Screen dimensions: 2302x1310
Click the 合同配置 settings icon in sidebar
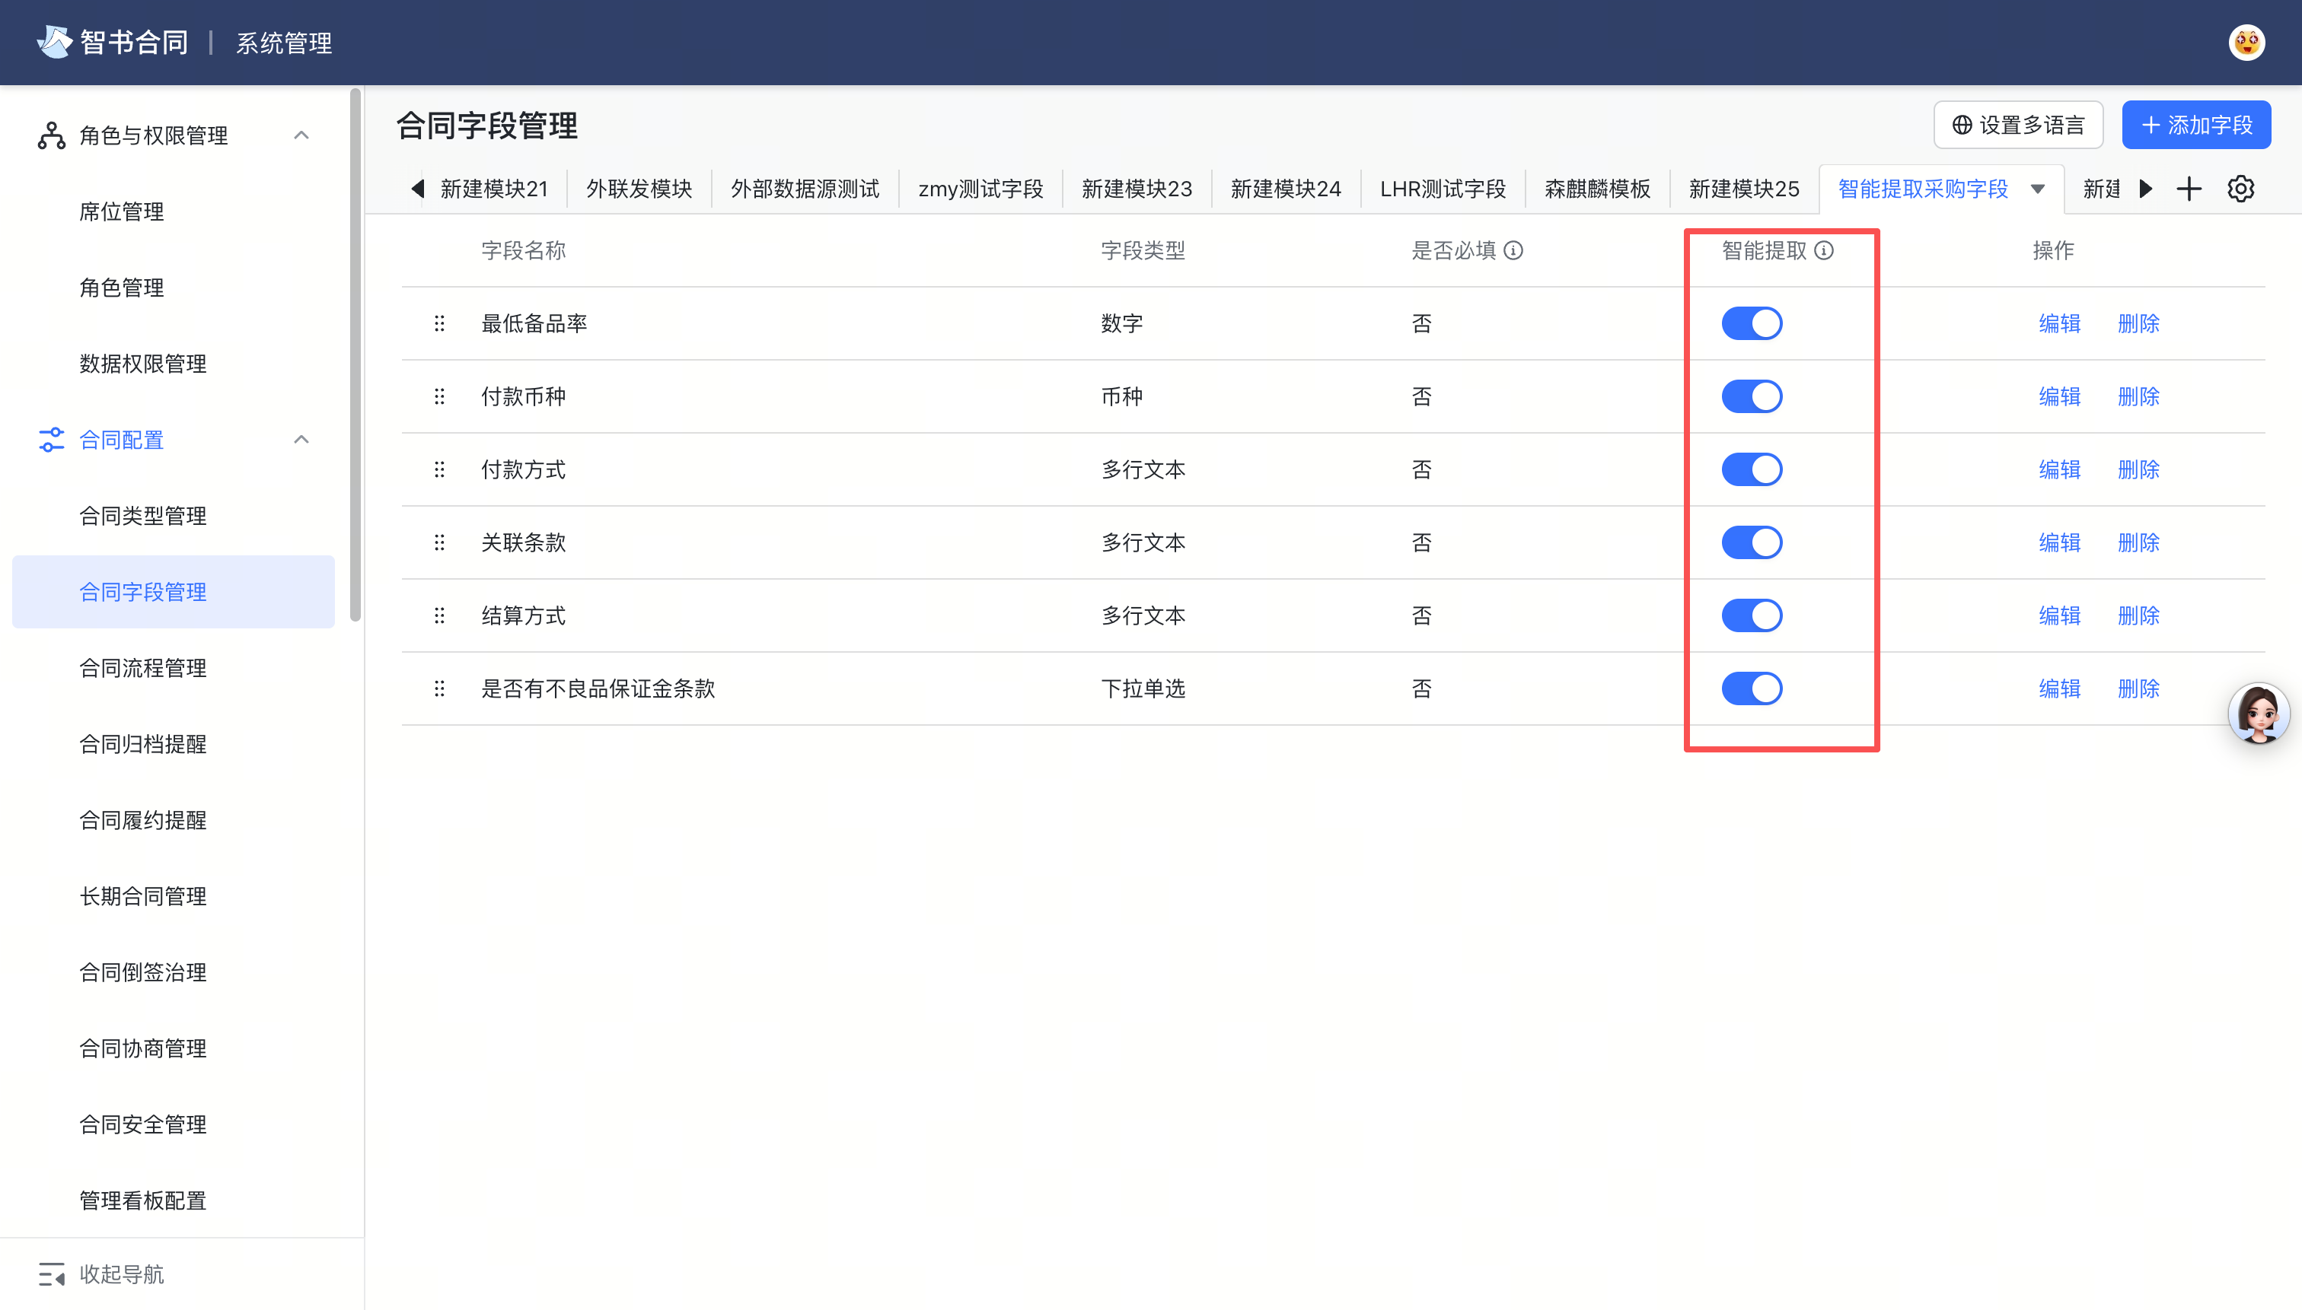[50, 440]
